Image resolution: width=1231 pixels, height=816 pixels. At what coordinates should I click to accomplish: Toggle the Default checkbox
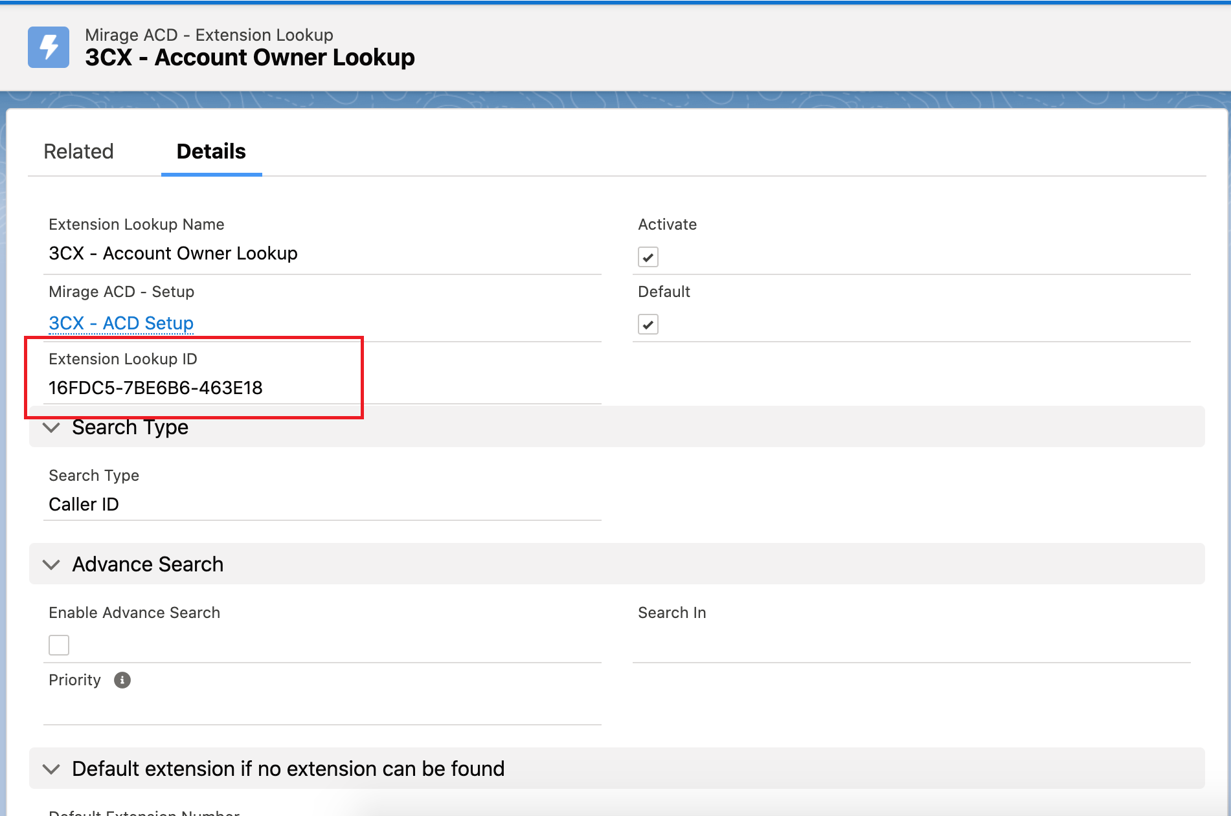point(648,324)
